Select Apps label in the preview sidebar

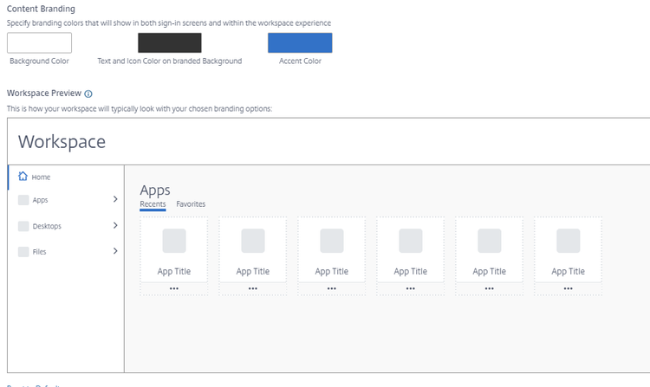[x=40, y=200]
